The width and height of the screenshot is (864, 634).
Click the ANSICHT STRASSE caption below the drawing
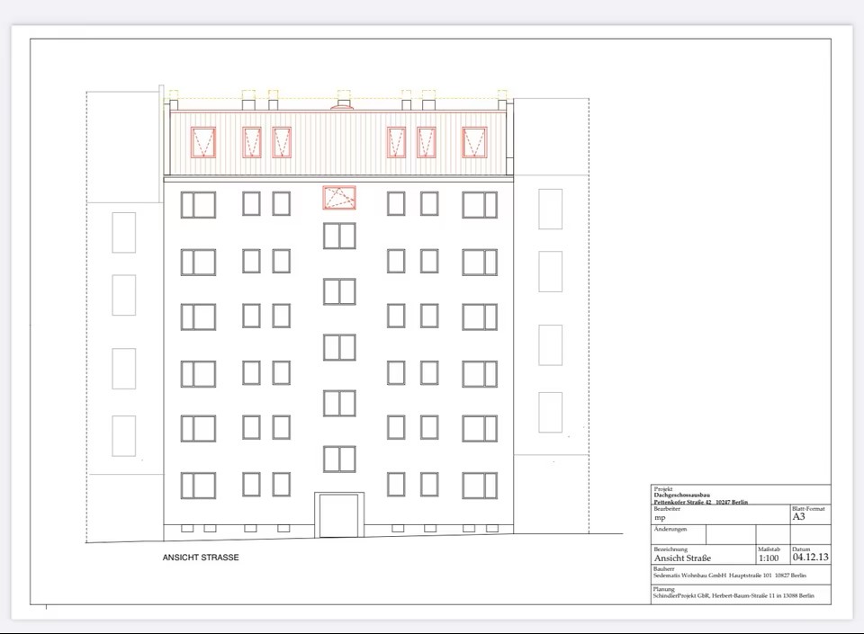(x=201, y=558)
